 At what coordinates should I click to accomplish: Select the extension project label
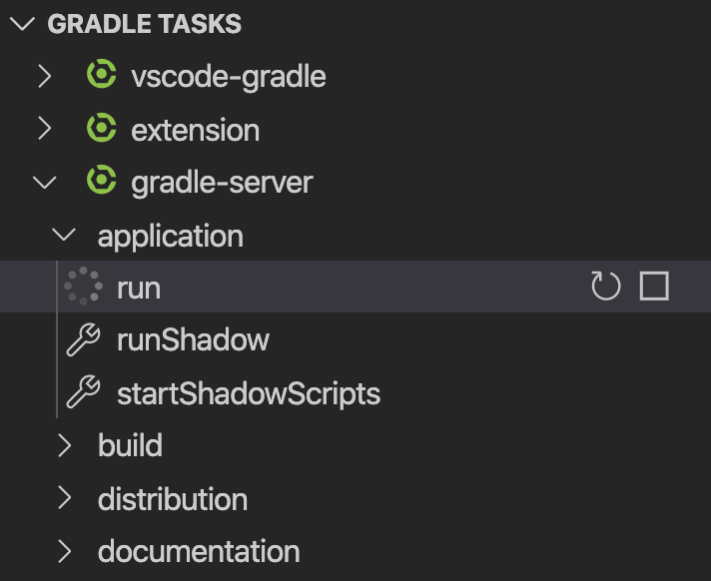[196, 131]
